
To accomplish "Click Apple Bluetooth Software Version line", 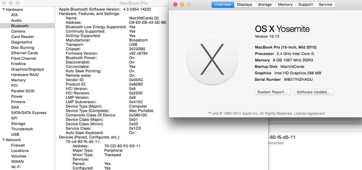I will (x=105, y=10).
